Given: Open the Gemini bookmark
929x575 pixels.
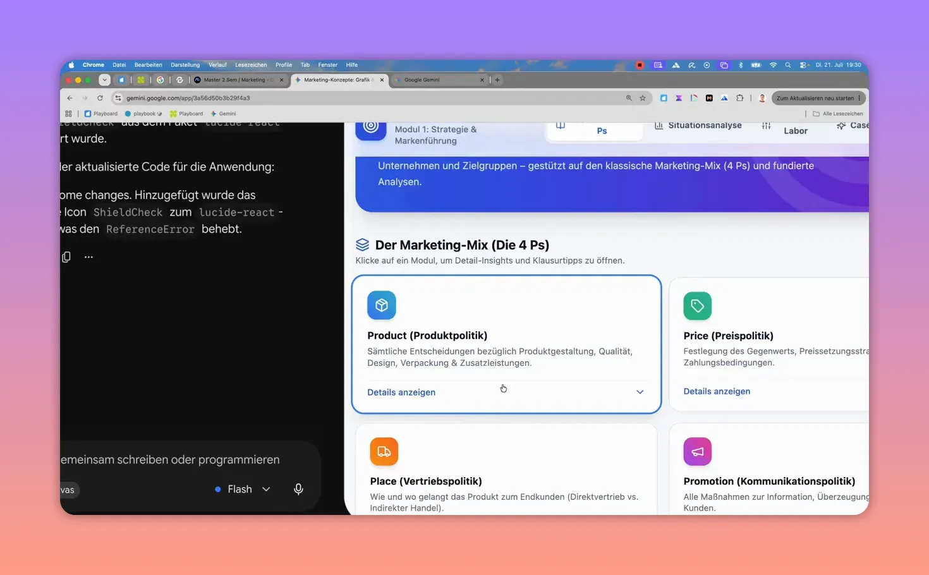Looking at the screenshot, I should coord(224,114).
